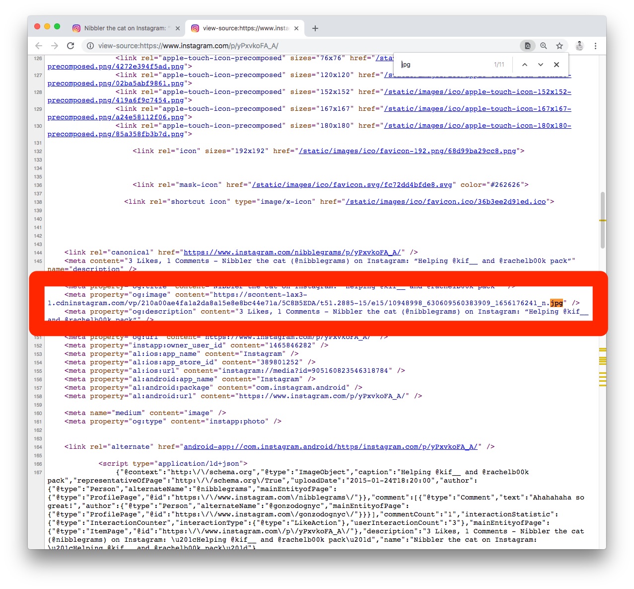Click the address bar URL
Screen dimensions: 634x589
188,46
